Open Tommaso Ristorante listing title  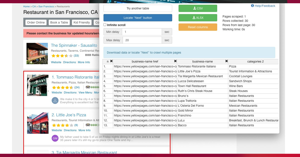tap(75, 77)
